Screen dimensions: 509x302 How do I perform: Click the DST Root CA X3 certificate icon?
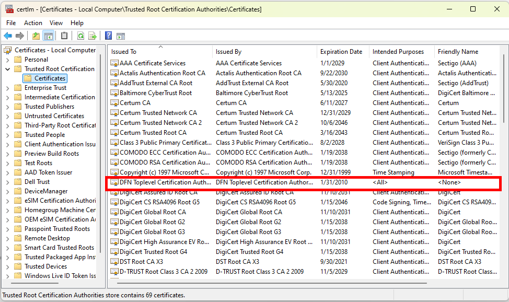point(114,262)
